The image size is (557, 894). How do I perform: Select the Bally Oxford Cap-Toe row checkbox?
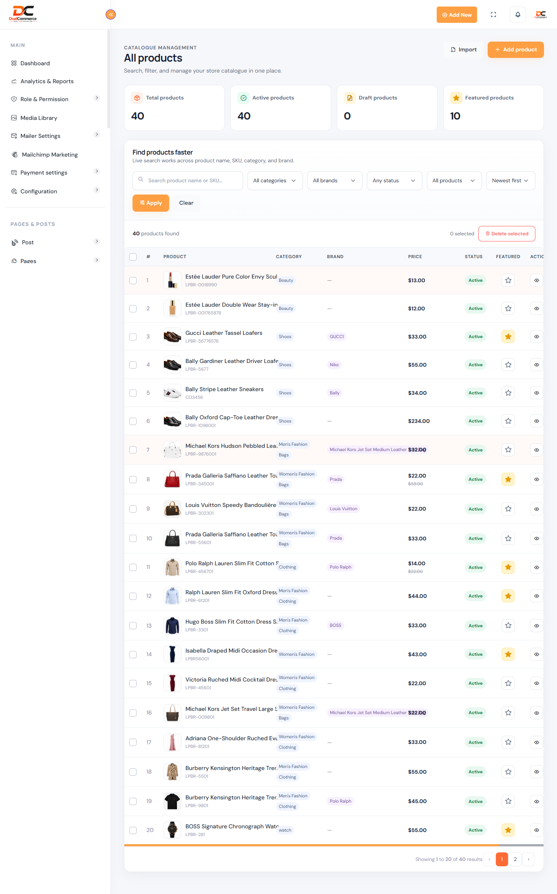coord(133,421)
